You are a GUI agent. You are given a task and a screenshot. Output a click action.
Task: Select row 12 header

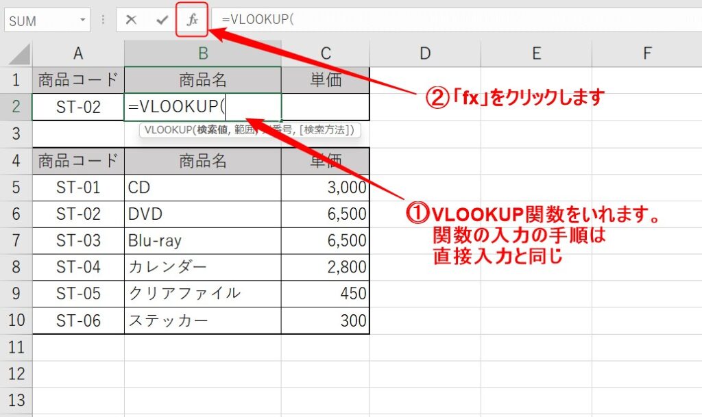[16, 374]
